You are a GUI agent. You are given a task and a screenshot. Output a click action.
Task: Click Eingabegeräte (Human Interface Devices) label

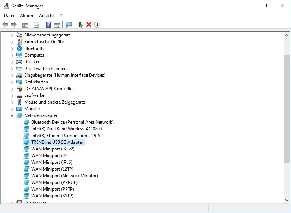(65, 75)
